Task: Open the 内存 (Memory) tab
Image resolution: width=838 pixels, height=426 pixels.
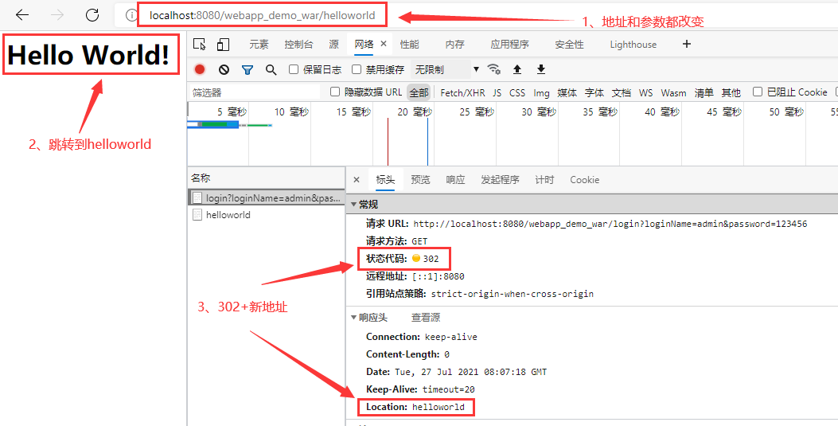Action: click(454, 45)
